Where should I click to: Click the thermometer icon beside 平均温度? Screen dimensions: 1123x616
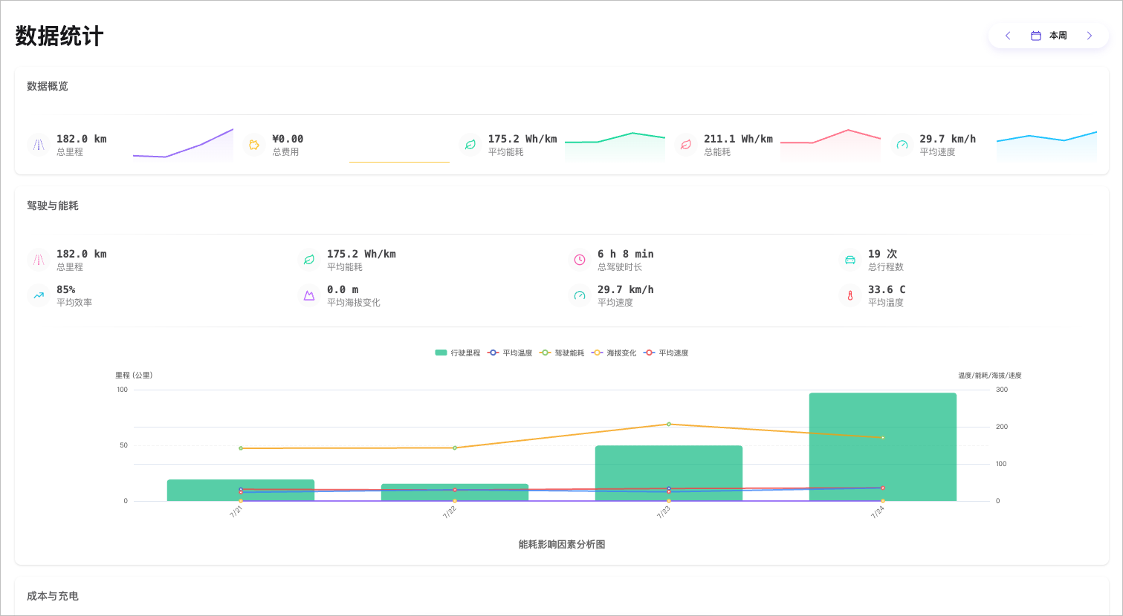pos(850,295)
